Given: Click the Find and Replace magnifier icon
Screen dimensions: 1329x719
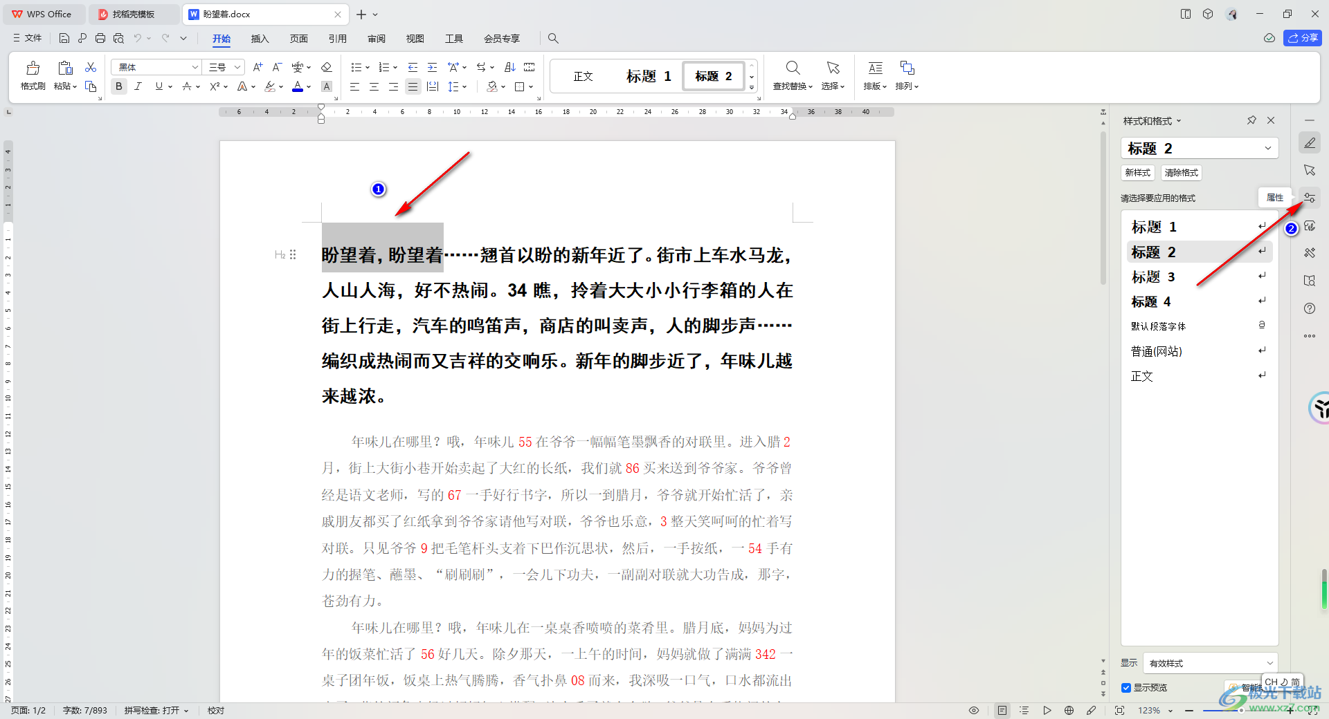Looking at the screenshot, I should point(793,68).
